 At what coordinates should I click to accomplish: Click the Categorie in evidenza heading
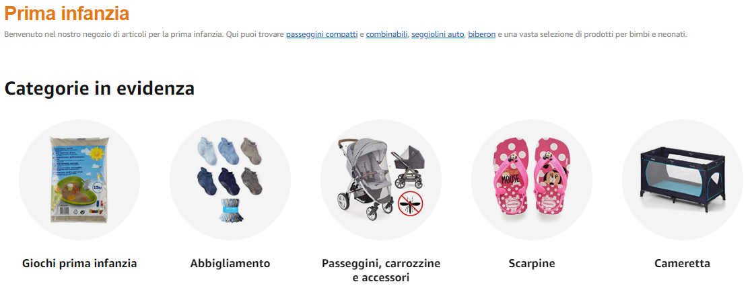(x=99, y=89)
